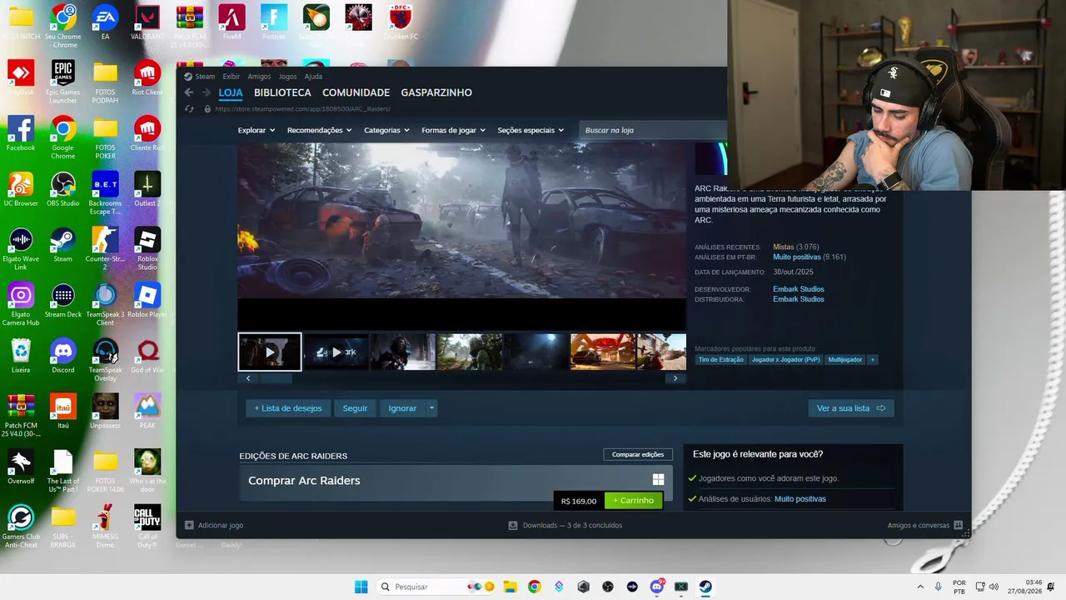Click Steam's forward navigation arrow
Screen dimensions: 1066x600
click(206, 92)
